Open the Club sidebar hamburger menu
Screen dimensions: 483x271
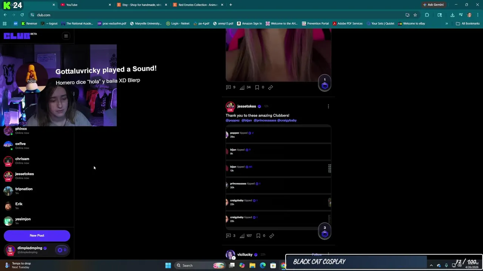(x=66, y=36)
